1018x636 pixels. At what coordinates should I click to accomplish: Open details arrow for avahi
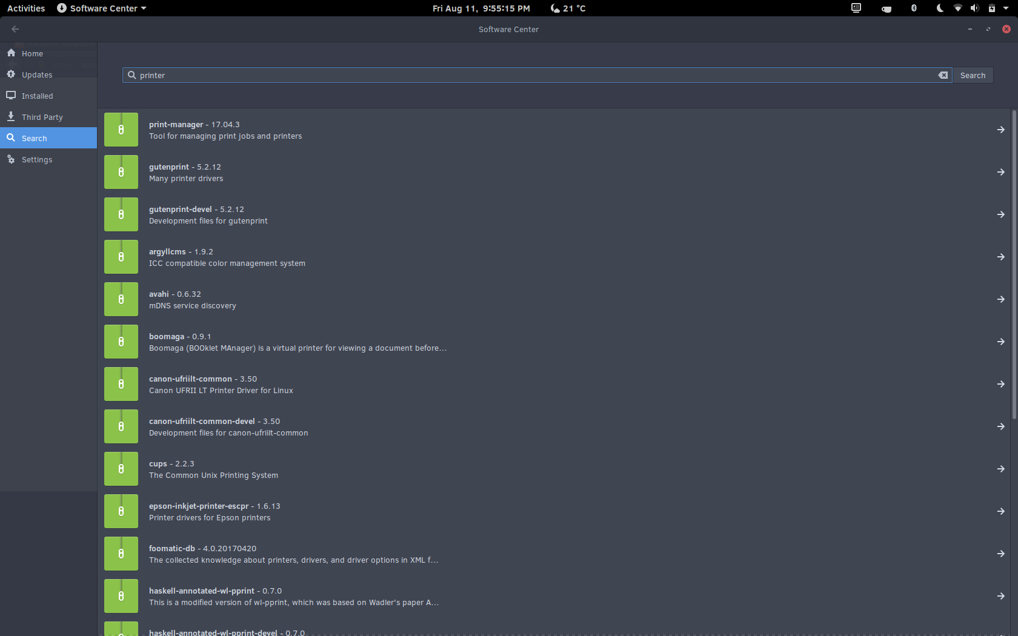(1000, 299)
